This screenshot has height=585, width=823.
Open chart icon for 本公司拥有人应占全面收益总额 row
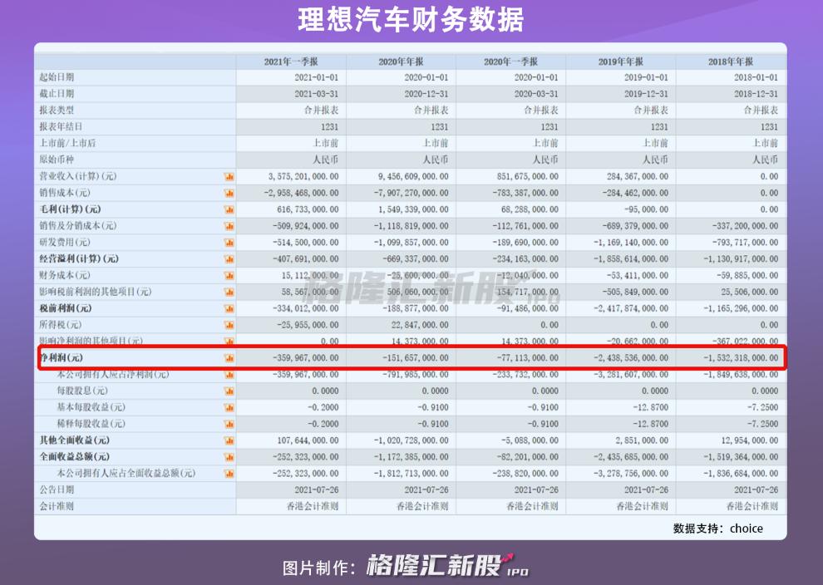point(229,474)
